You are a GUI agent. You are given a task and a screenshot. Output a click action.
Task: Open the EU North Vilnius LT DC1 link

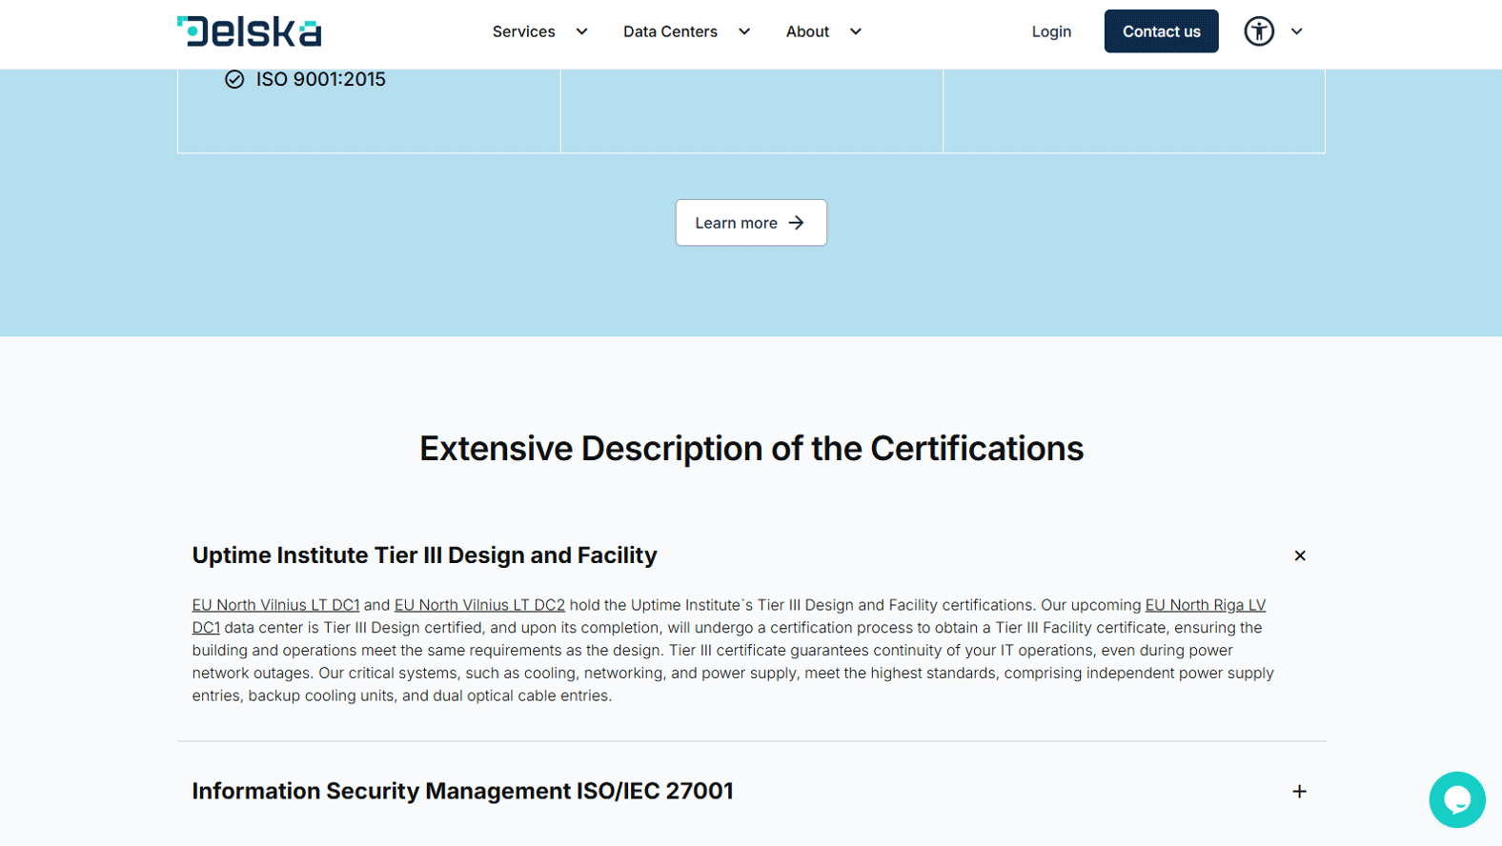(275, 605)
